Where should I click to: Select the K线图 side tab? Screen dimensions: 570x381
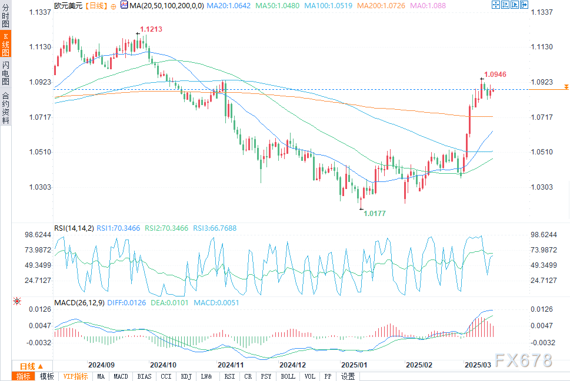pyautogui.click(x=5, y=44)
